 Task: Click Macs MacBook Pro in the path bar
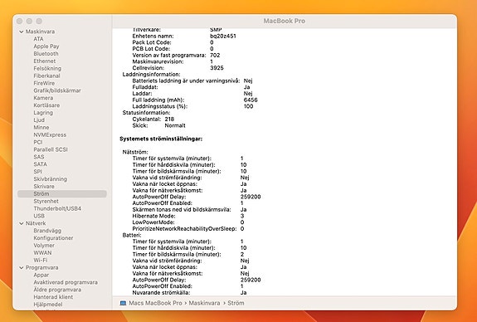(x=155, y=303)
